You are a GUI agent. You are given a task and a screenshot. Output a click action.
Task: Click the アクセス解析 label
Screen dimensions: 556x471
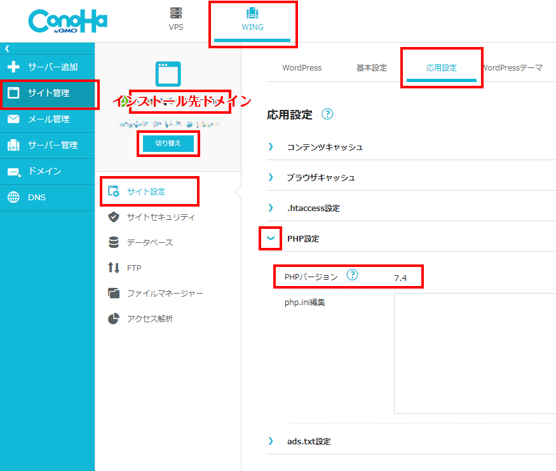pos(149,319)
